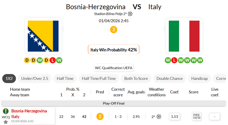
Task: Click the snowflake icon in weather conditions column
Action: (x=159, y=117)
